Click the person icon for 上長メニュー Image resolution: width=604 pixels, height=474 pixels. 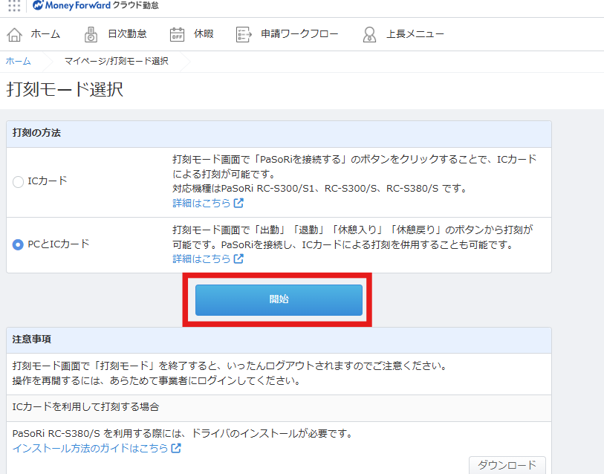[369, 34]
